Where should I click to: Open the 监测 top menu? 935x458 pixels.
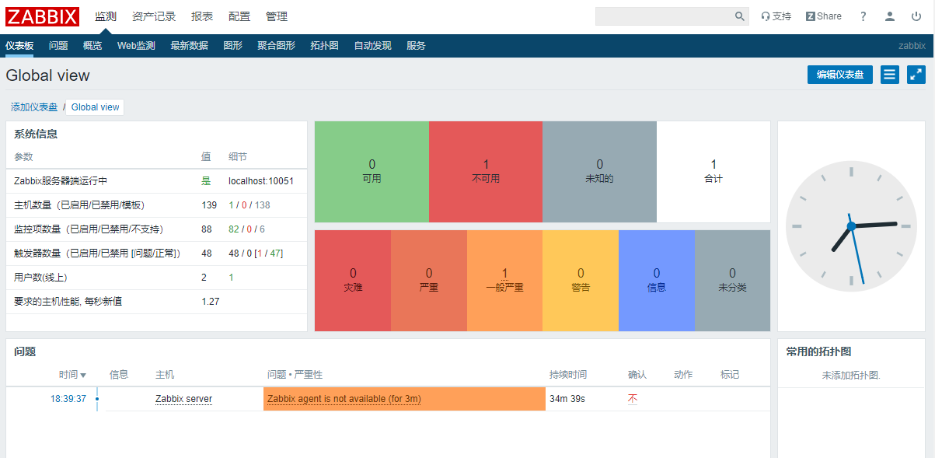pyautogui.click(x=106, y=16)
